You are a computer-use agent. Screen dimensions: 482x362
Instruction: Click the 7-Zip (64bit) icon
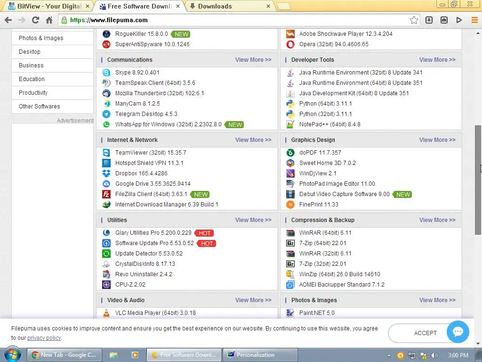(x=290, y=243)
